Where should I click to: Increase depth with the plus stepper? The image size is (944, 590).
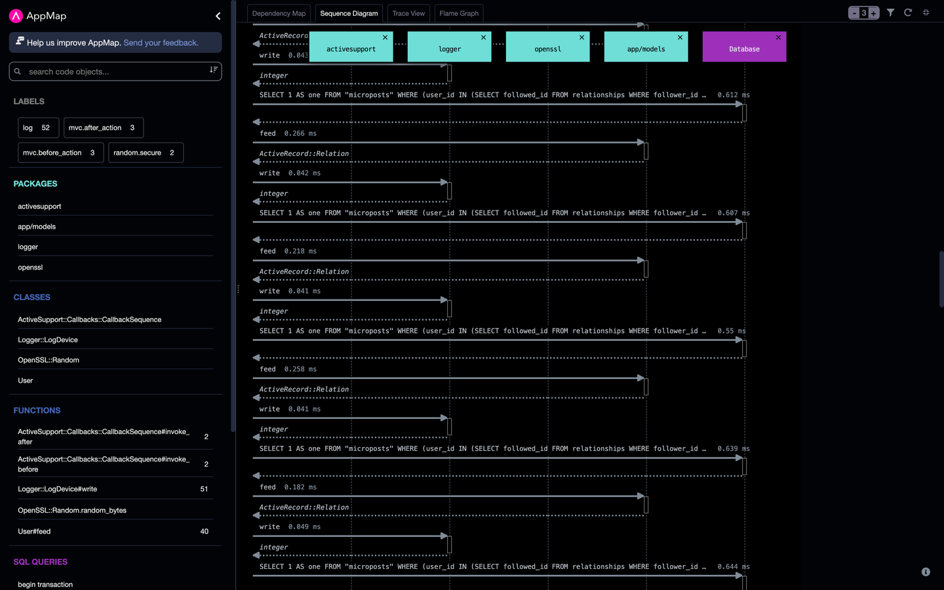click(x=873, y=13)
